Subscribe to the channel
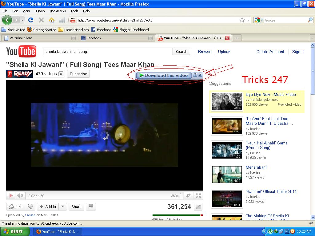Viewport: 315px width, 236px height. point(78,74)
